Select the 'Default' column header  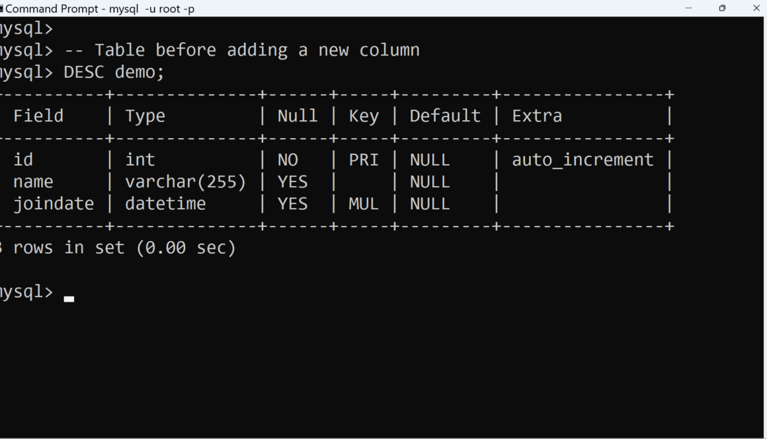pos(445,116)
